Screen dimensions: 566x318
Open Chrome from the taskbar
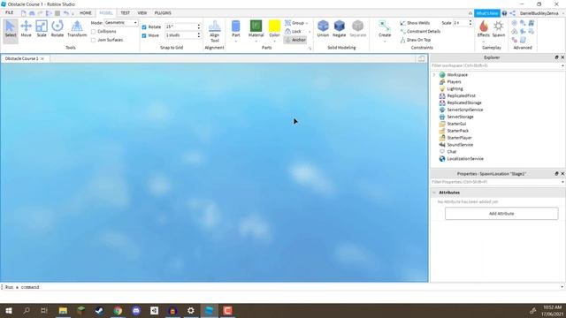[x=118, y=310]
